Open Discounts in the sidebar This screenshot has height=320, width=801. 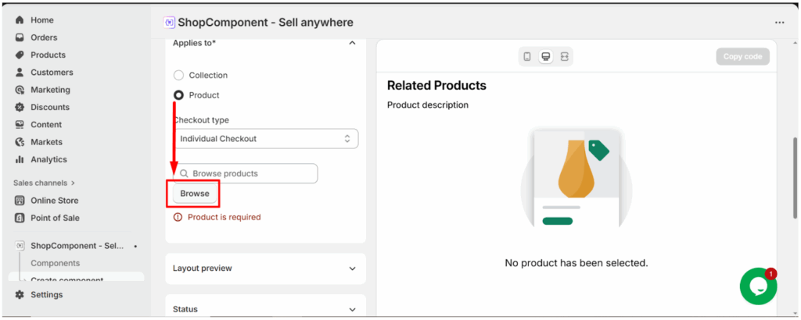click(49, 107)
